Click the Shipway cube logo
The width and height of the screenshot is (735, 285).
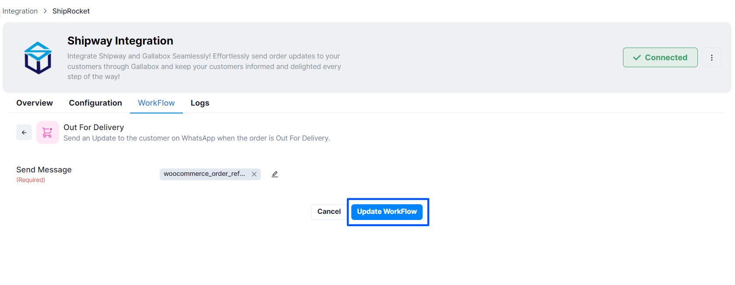click(38, 58)
